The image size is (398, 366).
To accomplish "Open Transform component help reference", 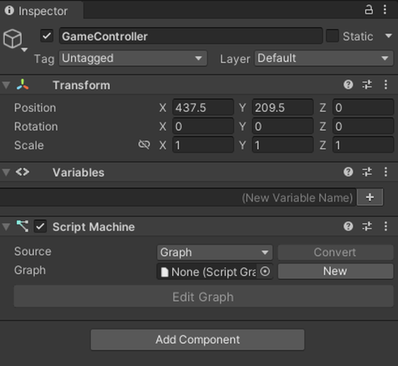I will click(x=348, y=85).
